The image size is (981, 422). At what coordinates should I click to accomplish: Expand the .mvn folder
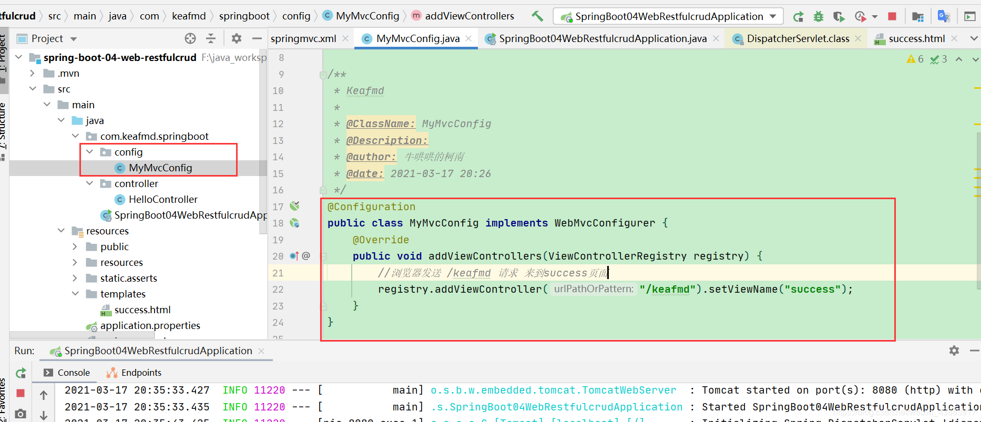33,73
